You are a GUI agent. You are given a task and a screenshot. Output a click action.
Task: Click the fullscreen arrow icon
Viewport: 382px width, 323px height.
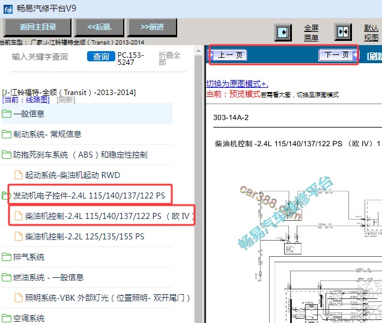point(283,32)
